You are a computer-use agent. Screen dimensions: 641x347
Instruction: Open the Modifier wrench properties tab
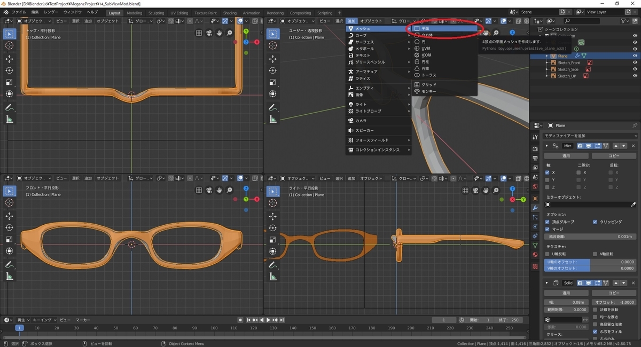[535, 208]
